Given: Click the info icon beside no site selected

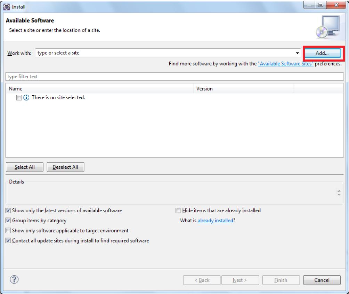Looking at the screenshot, I should [x=26, y=98].
